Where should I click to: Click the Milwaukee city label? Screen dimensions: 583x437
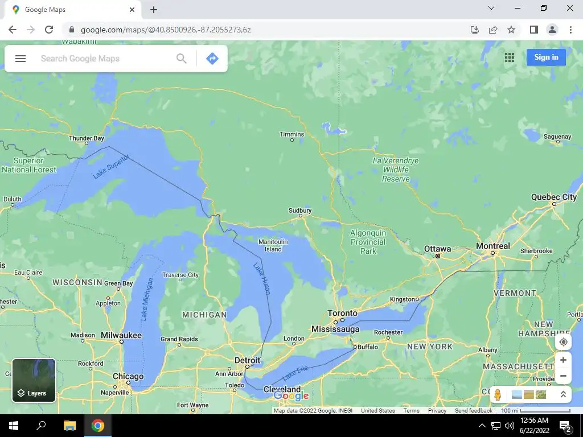click(x=121, y=335)
